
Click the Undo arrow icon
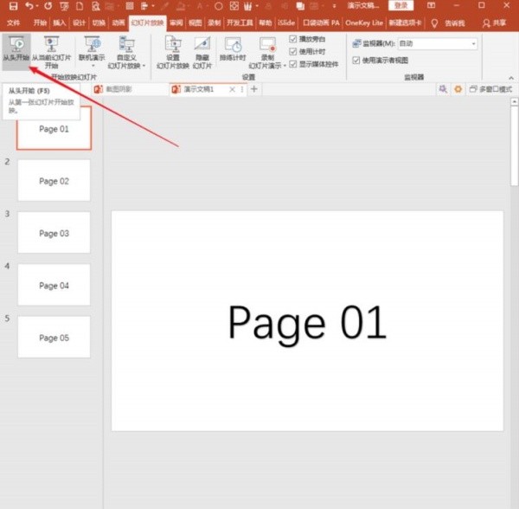coord(29,6)
